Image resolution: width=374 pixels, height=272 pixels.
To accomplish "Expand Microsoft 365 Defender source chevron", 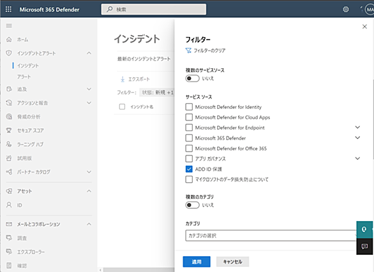I will tap(357, 138).
